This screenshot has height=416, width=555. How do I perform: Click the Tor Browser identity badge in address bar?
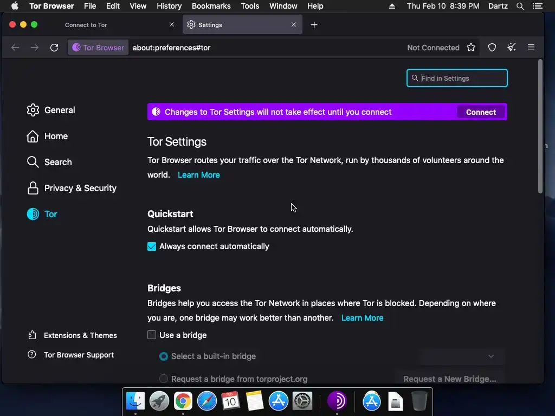click(98, 48)
